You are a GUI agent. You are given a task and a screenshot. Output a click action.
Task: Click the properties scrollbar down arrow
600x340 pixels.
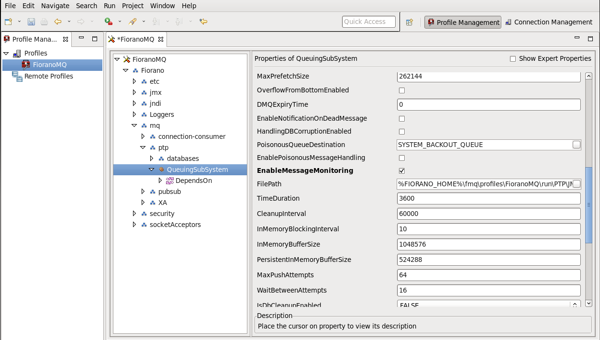[589, 303]
